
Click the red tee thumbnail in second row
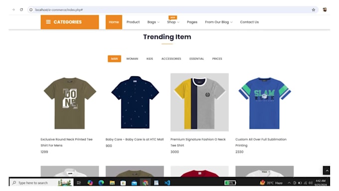199,172
